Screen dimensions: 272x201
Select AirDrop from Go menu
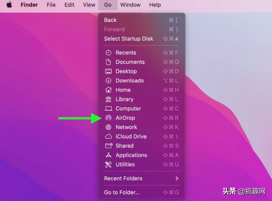coord(142,118)
